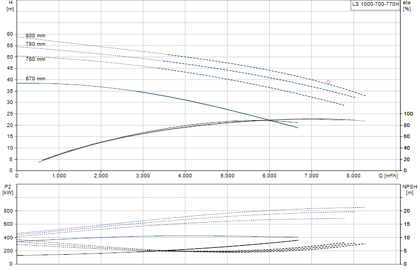Select the '760 mm' curve label
420x273 pixels.
click(x=35, y=59)
